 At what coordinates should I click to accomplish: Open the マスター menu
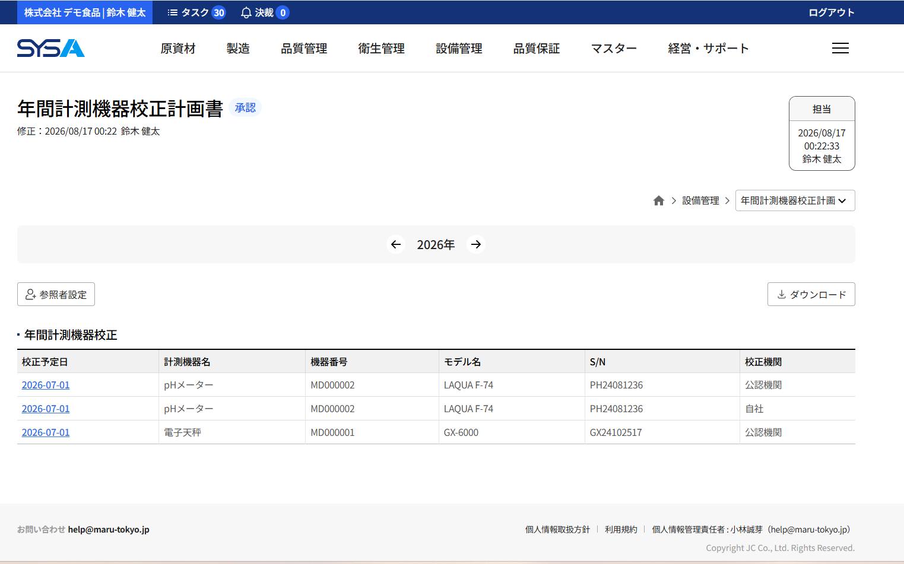[614, 49]
